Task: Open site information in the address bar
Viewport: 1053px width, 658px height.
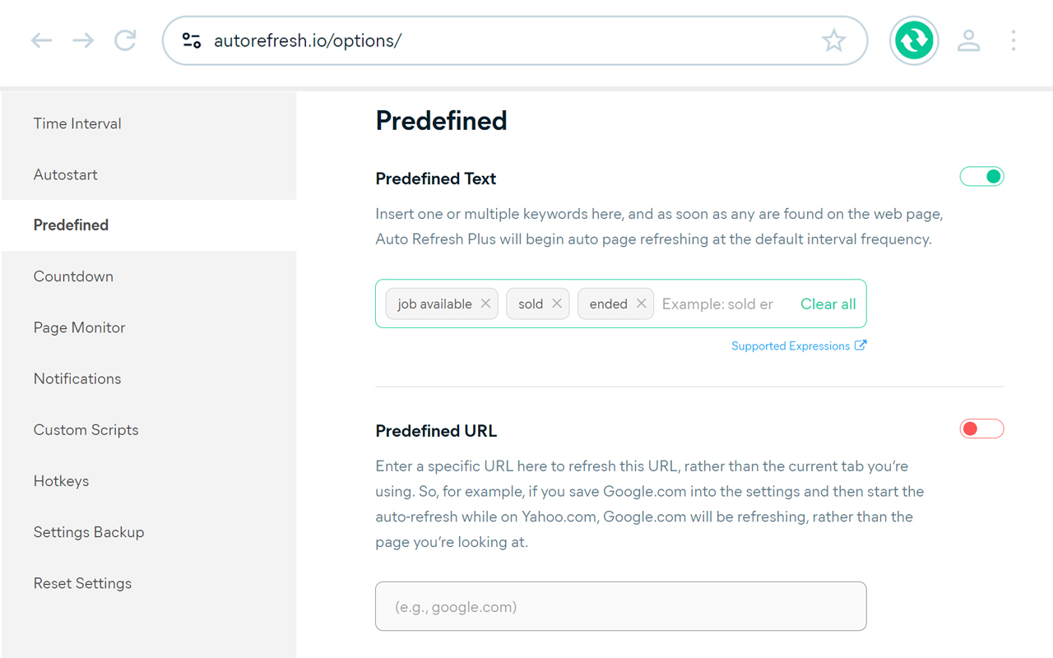Action: pos(191,39)
